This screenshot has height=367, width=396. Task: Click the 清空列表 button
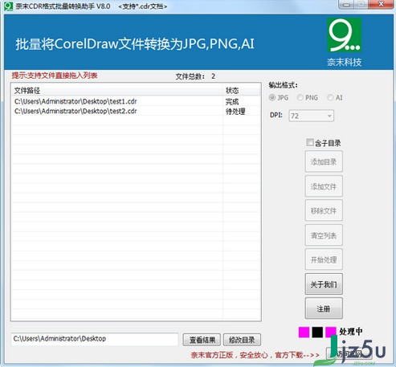[324, 235]
